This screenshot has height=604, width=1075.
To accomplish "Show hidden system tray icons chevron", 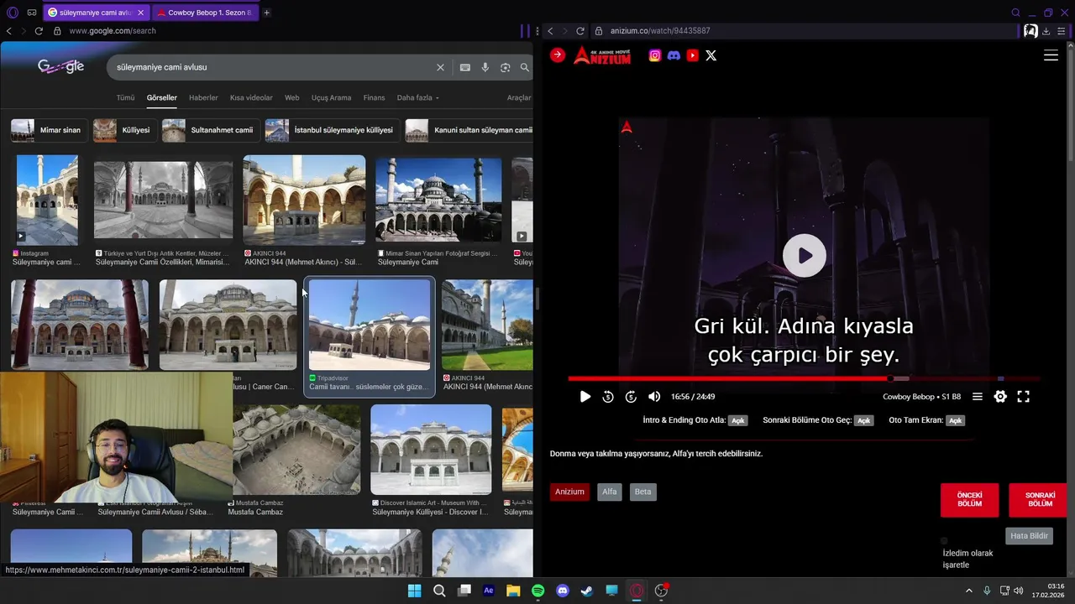I will pyautogui.click(x=970, y=591).
